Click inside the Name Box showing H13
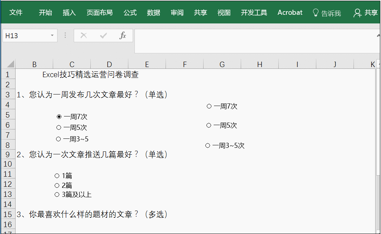This screenshot has width=381, height=234. click(x=25, y=35)
